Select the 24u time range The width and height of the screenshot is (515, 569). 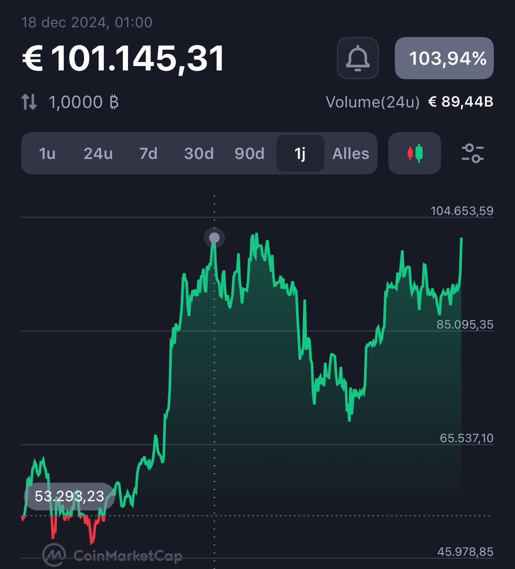tap(98, 153)
